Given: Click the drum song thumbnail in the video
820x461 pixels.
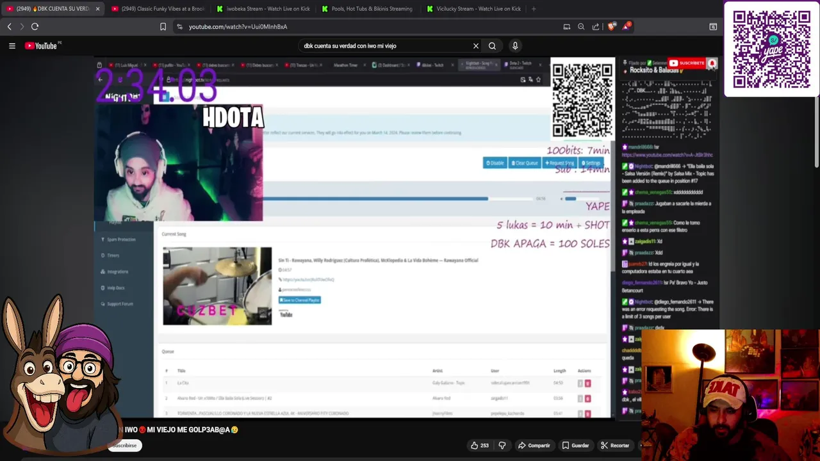Looking at the screenshot, I should [217, 286].
